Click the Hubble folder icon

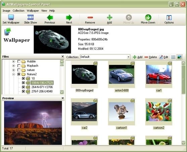click(24, 62)
